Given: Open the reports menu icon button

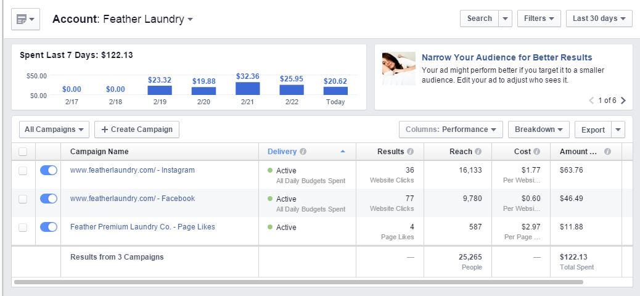Looking at the screenshot, I should click(25, 19).
